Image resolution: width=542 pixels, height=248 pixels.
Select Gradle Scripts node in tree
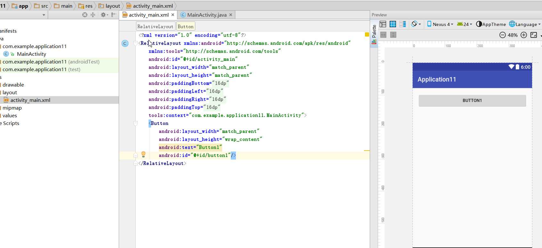(10, 123)
